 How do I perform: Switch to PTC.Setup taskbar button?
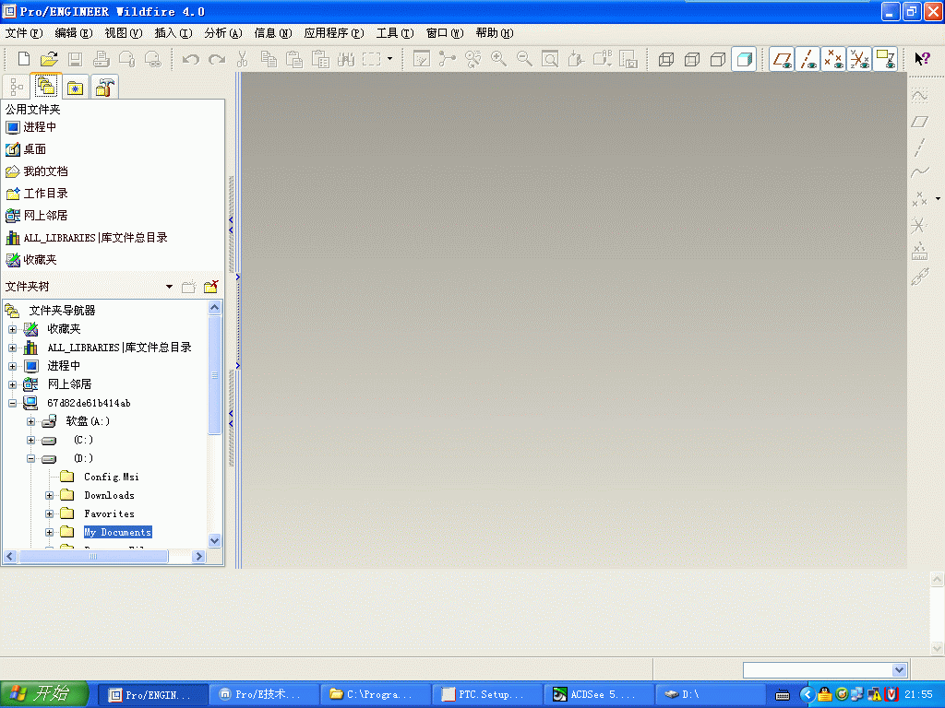pos(487,695)
